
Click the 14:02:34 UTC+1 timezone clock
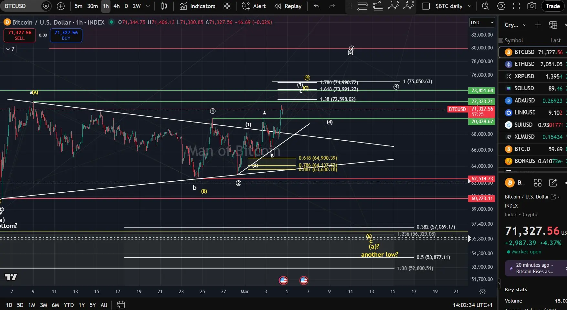point(472,305)
